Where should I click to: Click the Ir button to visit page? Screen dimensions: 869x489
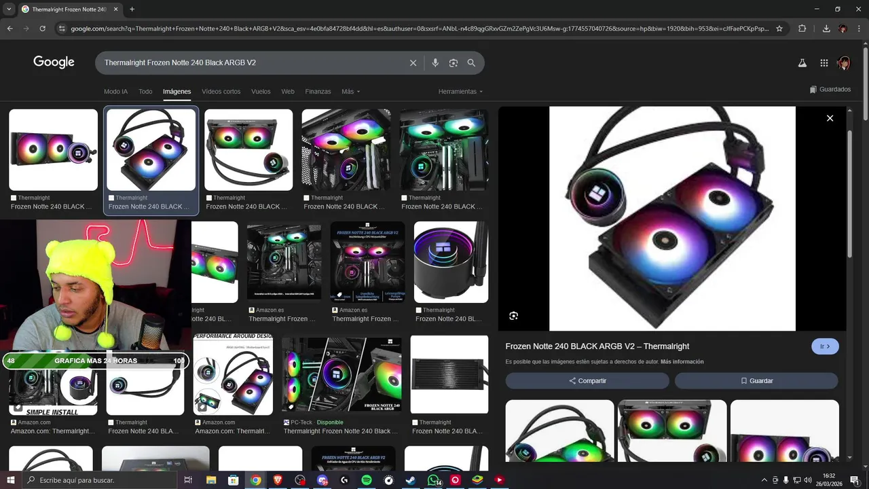click(825, 346)
